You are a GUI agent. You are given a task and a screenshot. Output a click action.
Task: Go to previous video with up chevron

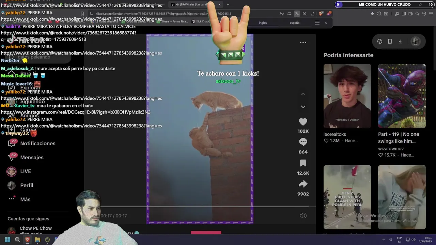point(303,94)
